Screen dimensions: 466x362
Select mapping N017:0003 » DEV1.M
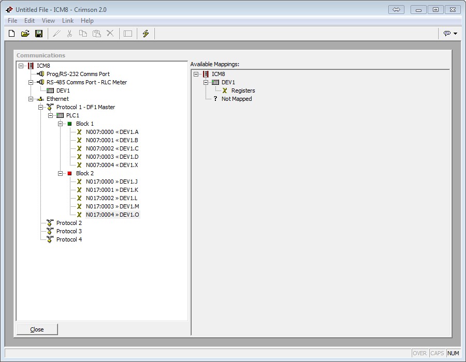click(x=112, y=206)
